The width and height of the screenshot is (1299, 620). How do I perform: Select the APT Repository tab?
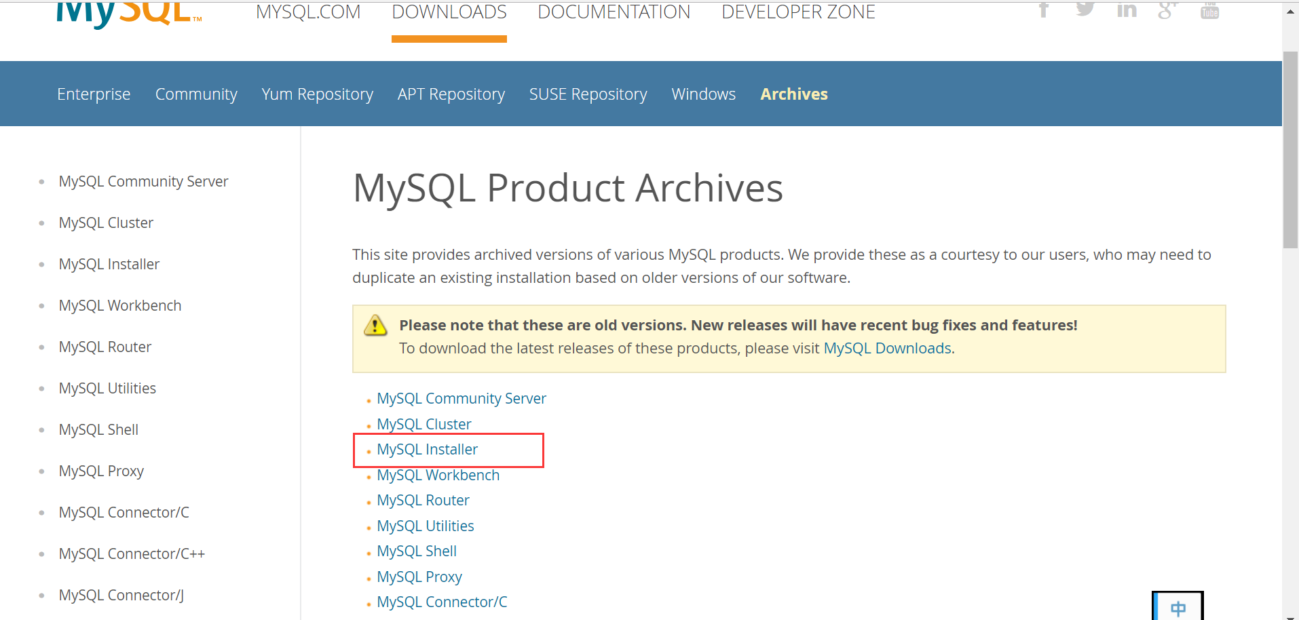451,94
